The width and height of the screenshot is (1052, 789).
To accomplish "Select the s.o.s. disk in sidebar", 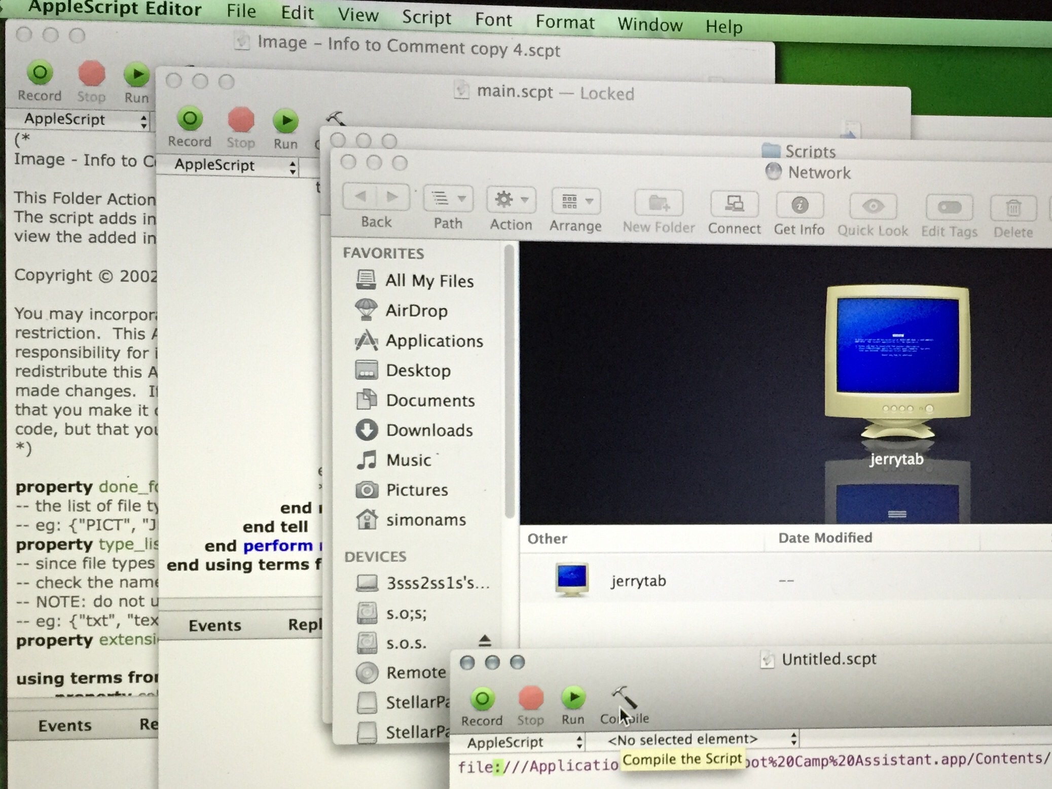I will 391,643.
